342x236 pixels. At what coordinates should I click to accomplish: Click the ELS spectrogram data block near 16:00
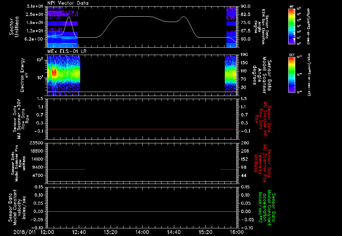[230, 76]
